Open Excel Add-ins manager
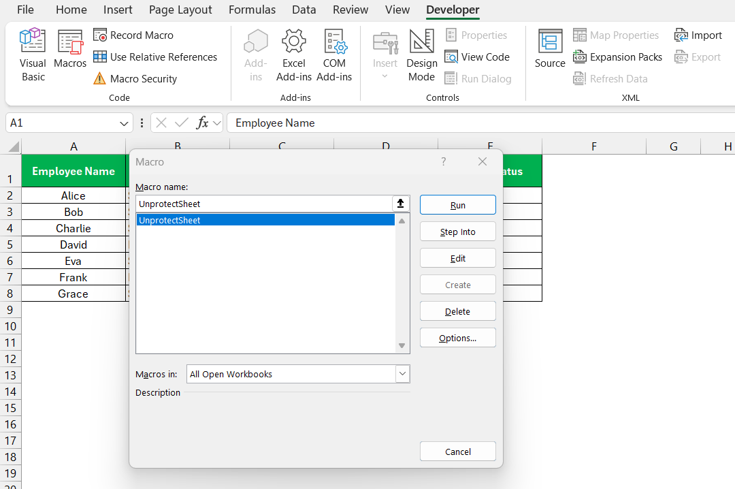Viewport: 735px width, 489px height. (x=294, y=55)
